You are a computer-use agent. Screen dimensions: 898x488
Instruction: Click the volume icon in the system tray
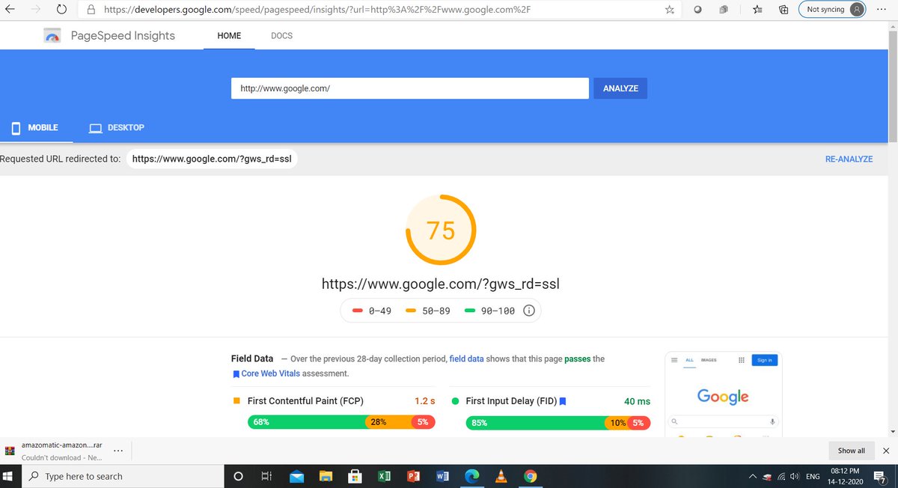pyautogui.click(x=795, y=476)
